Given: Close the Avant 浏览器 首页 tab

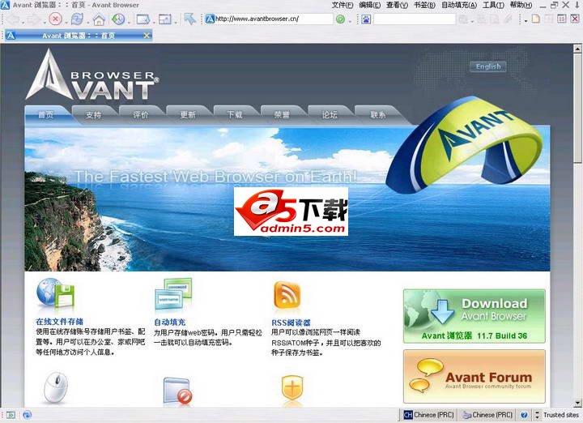Looking at the screenshot, I should [x=147, y=36].
